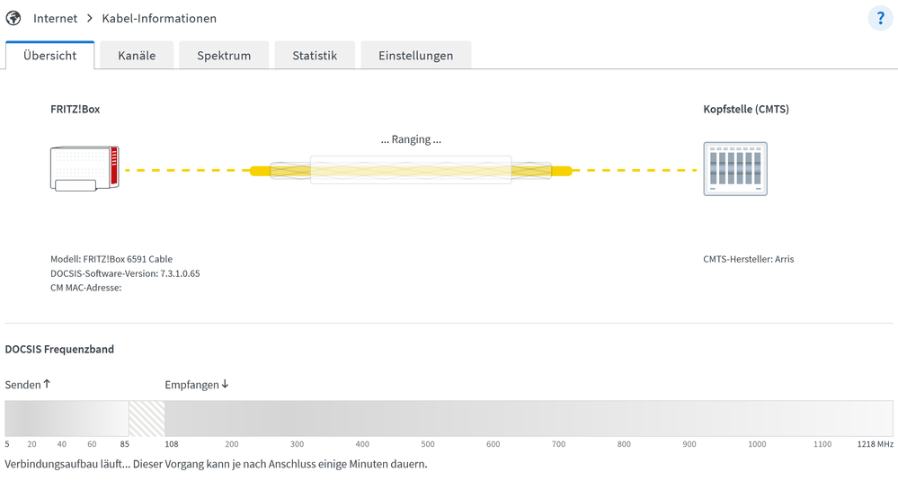Select the Übersicht tab

tap(49, 55)
